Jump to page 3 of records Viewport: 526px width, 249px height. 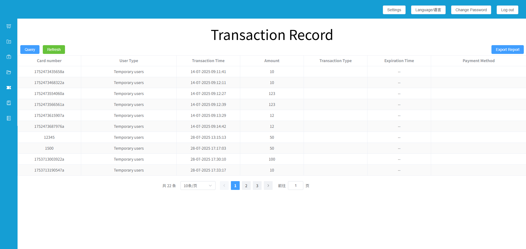[257, 186]
